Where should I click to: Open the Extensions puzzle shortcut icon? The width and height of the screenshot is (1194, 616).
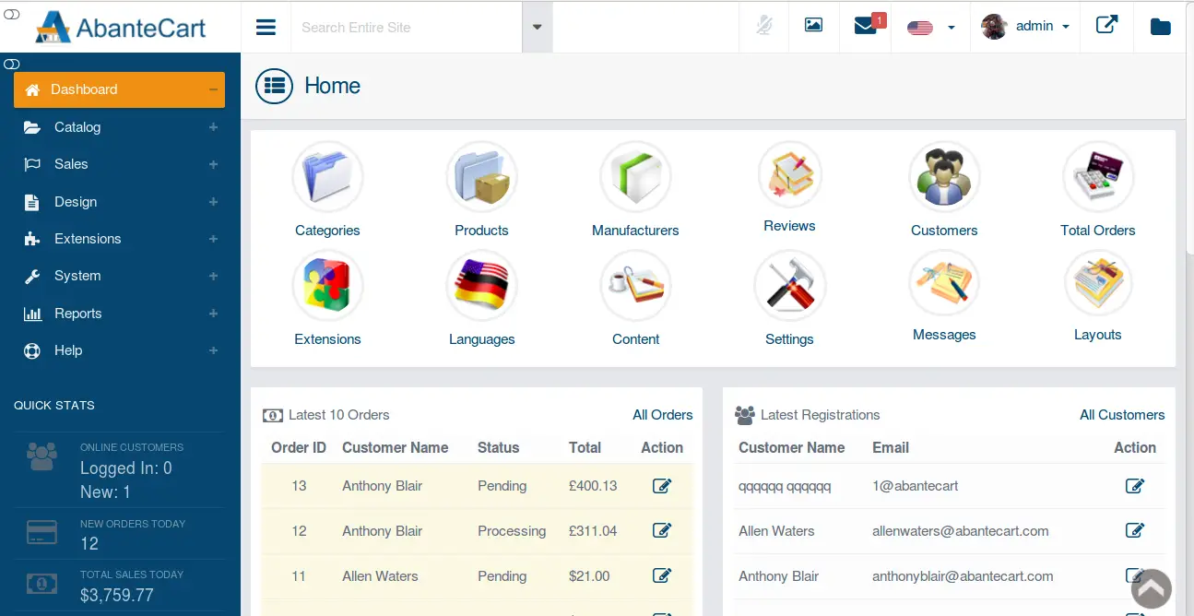(x=327, y=286)
